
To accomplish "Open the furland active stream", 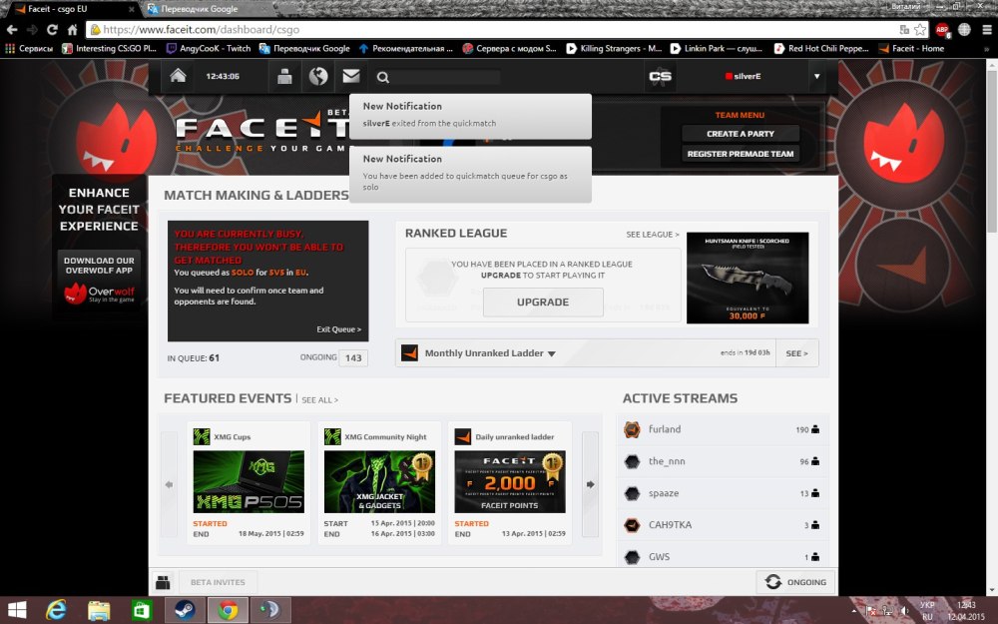I will coord(665,429).
